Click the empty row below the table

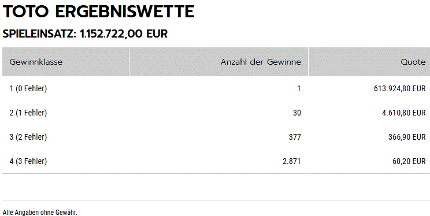point(216,187)
